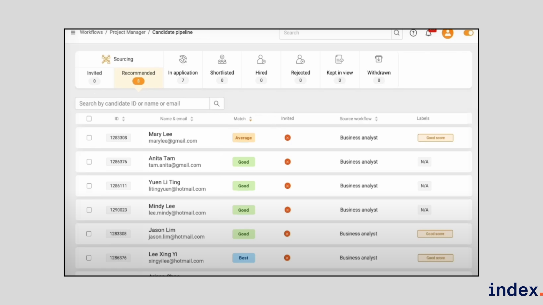Go to Project Manager breadcrumb link
This screenshot has height=305, width=543.
coord(128,32)
